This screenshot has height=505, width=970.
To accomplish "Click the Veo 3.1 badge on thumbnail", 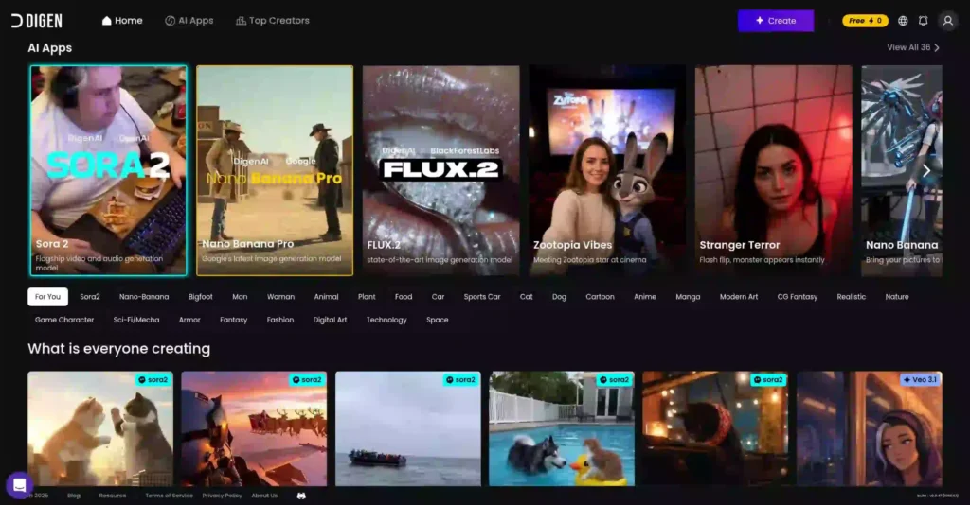I will point(920,380).
